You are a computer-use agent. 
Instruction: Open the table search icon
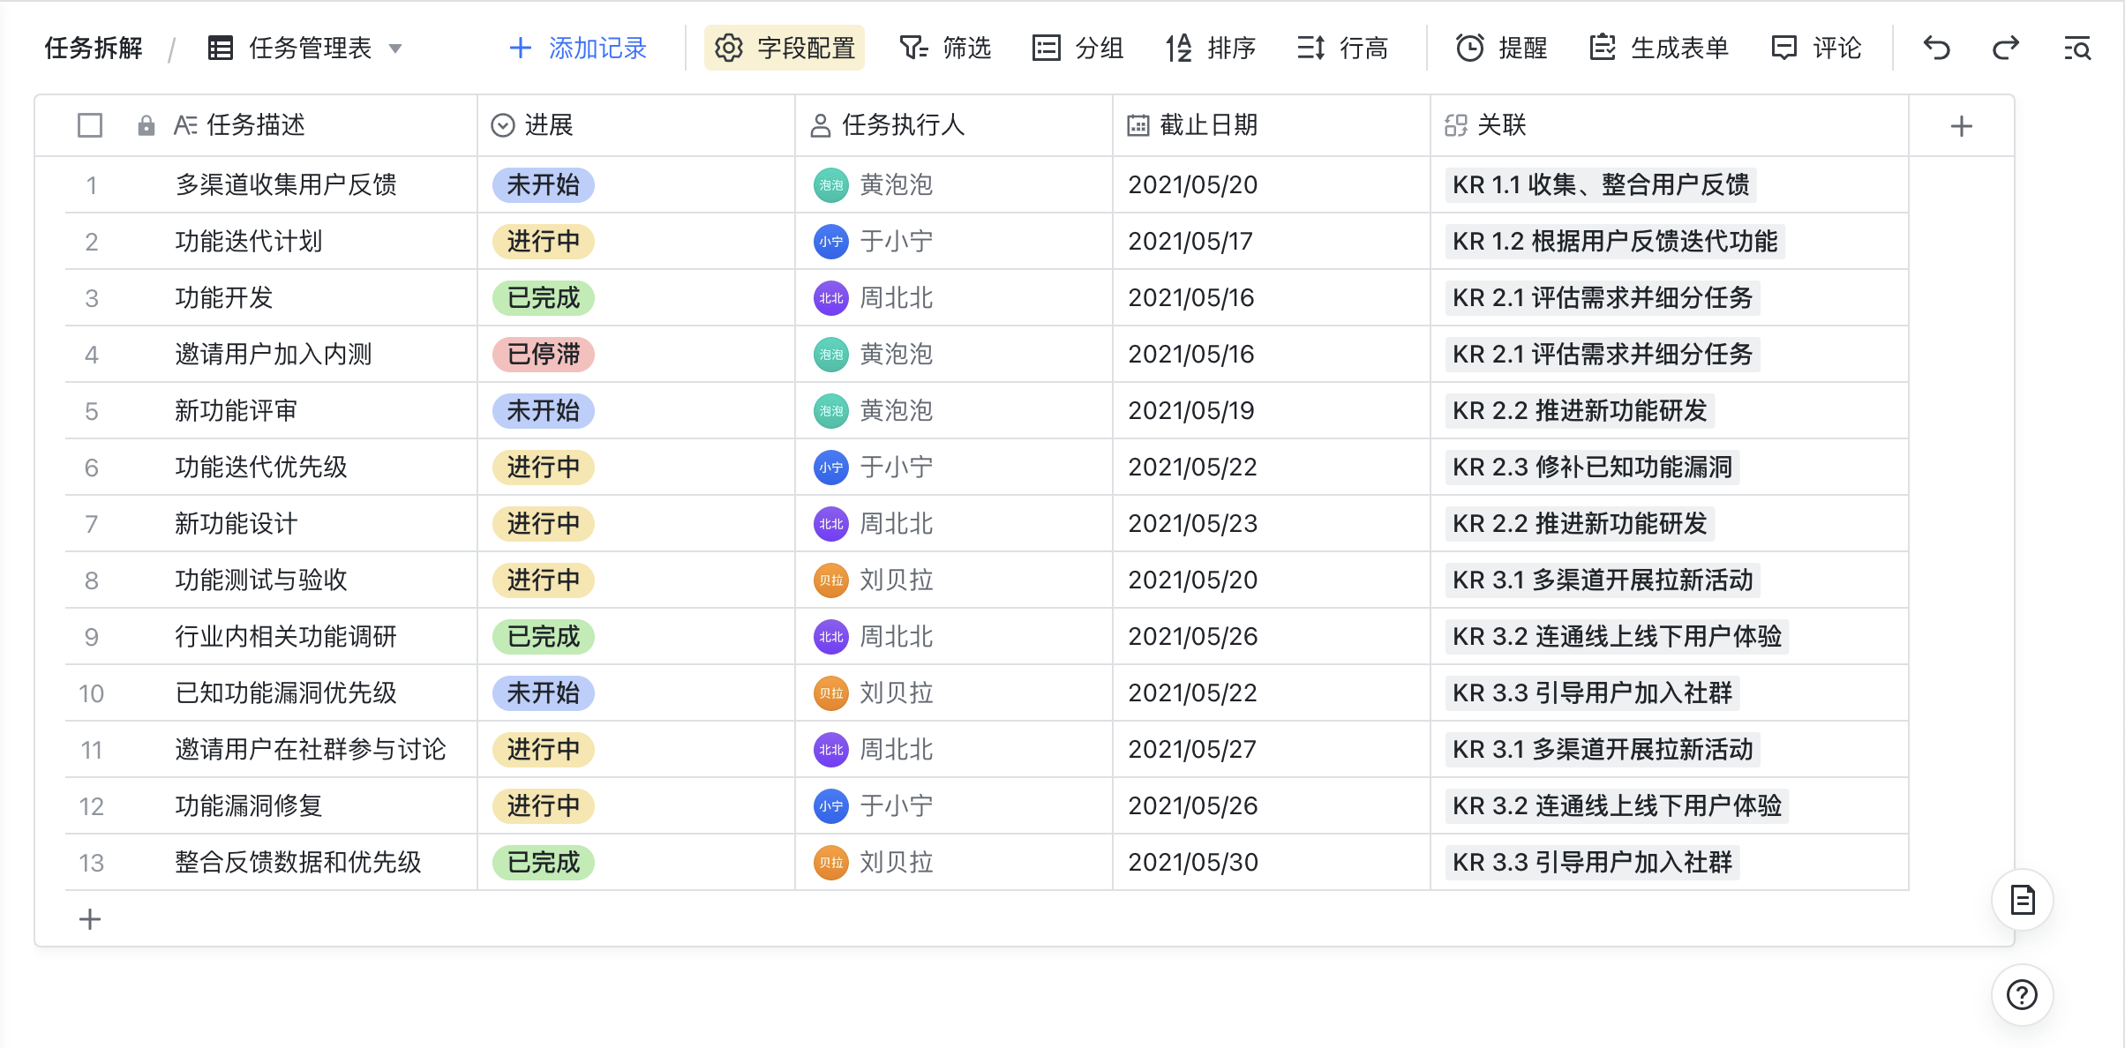[x=2077, y=49]
